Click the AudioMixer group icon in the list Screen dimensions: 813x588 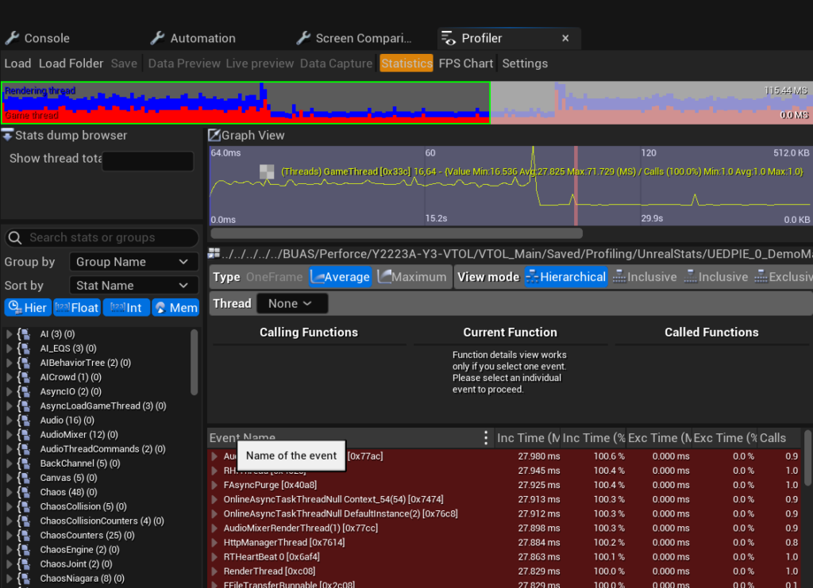[24, 435]
